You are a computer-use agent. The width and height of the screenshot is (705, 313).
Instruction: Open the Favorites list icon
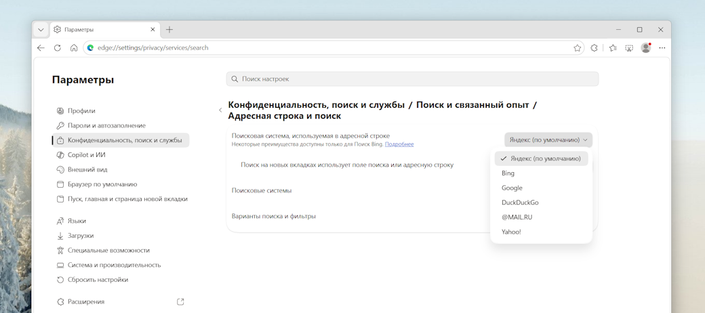click(x=612, y=48)
